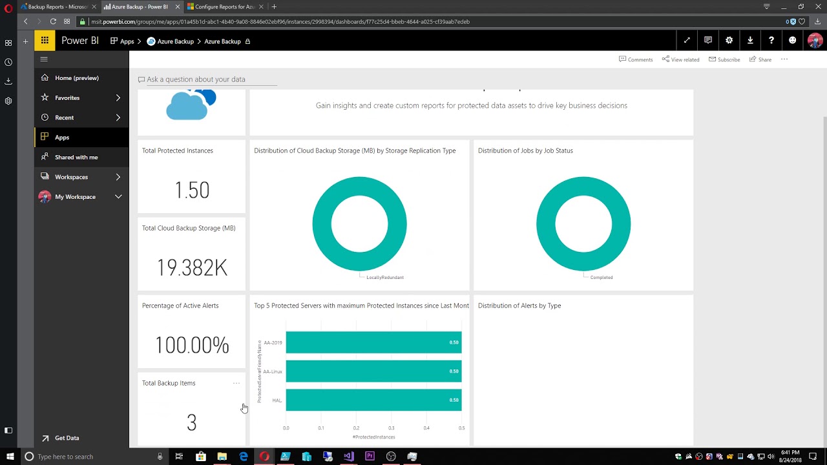Select the AA-2019 bar in chart
This screenshot has width=827, height=465.
(x=373, y=342)
